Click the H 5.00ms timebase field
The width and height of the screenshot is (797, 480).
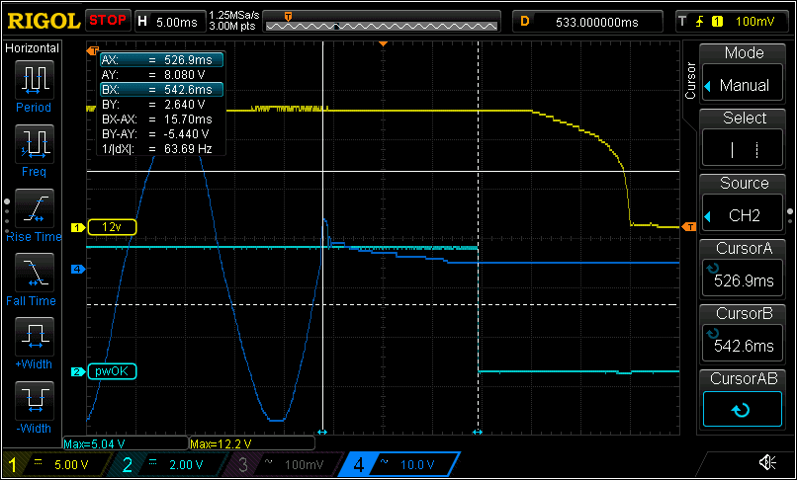point(170,22)
